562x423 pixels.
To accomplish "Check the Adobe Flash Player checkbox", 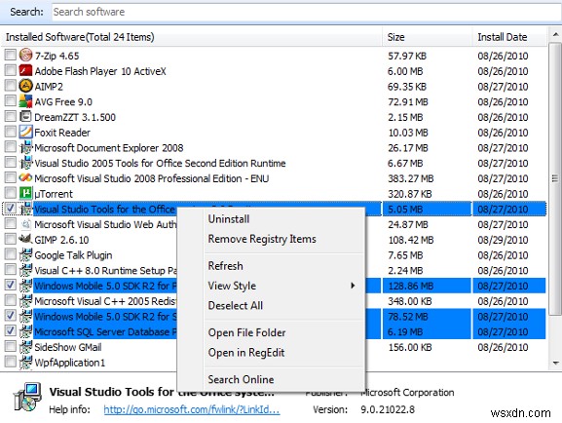I will (11, 70).
